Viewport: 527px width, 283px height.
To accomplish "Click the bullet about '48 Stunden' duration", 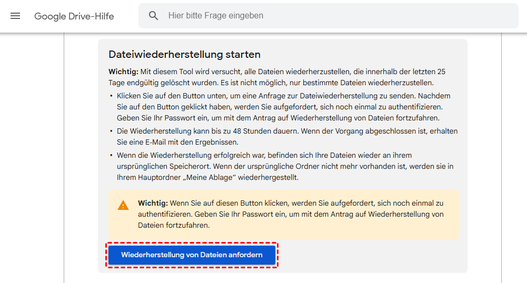I will pos(287,131).
